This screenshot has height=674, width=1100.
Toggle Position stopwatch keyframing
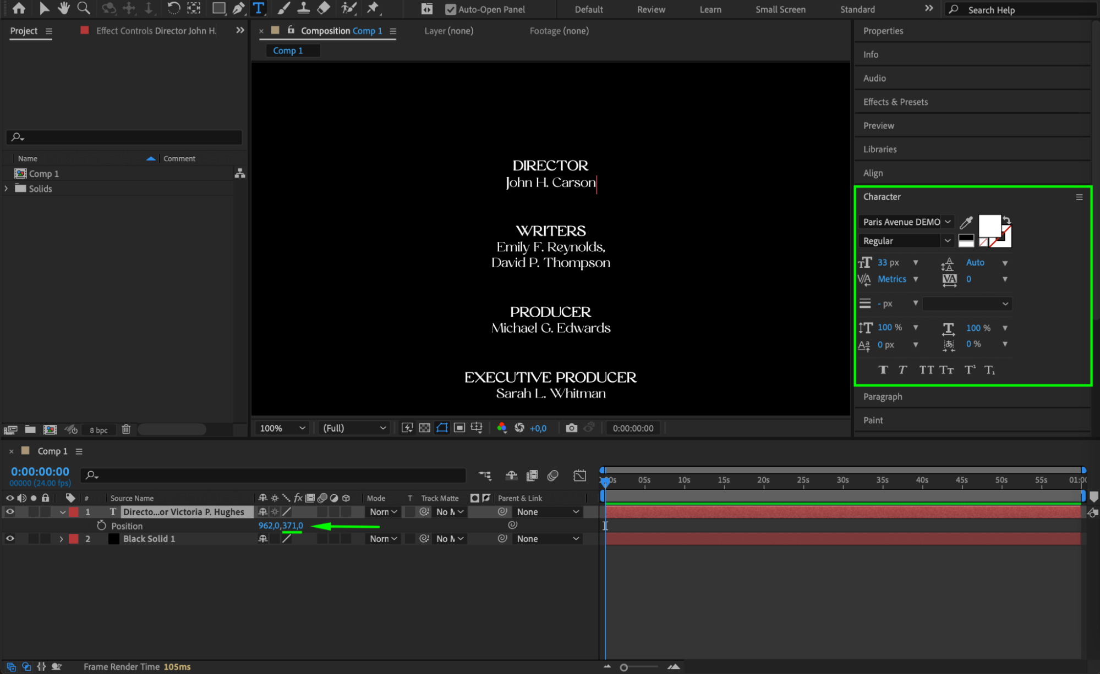(x=101, y=526)
